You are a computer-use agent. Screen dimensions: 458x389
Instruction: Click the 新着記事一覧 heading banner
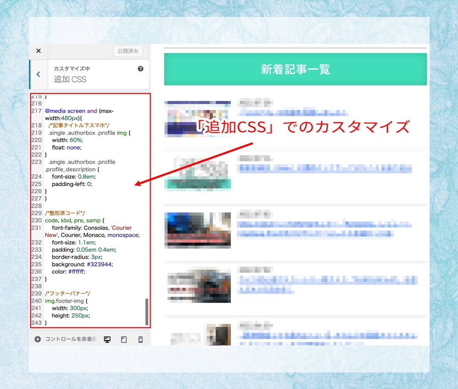tap(295, 69)
